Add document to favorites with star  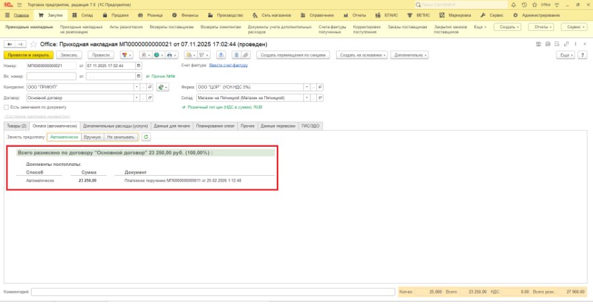(34, 44)
